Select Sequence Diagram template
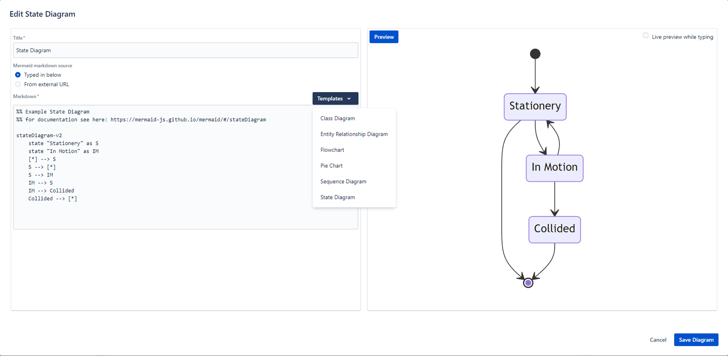728x356 pixels. click(x=343, y=182)
